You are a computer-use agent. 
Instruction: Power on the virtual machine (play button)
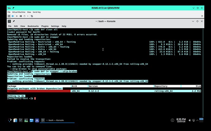click(x=17, y=16)
